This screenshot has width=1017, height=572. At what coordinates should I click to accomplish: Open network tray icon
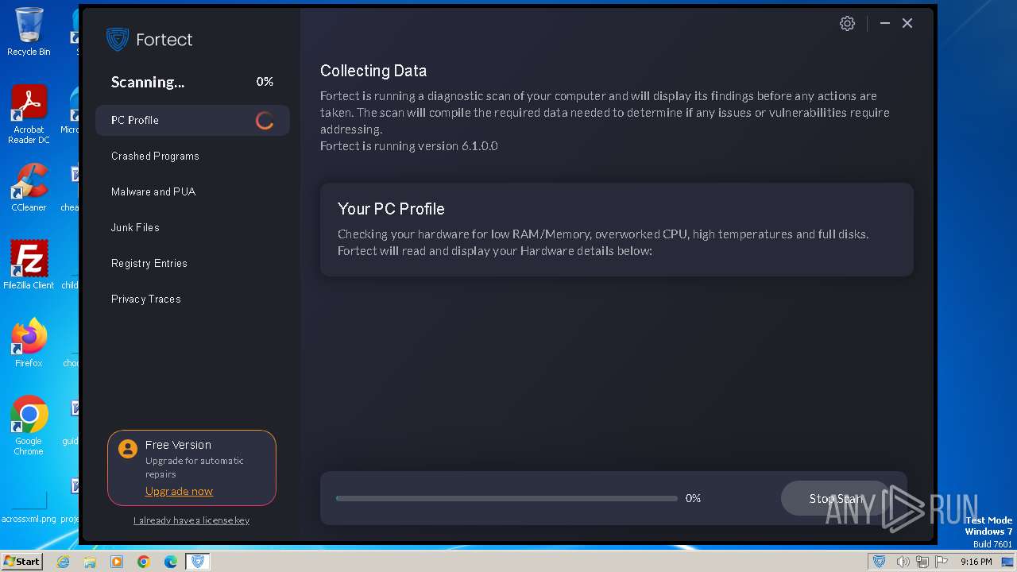click(x=922, y=562)
